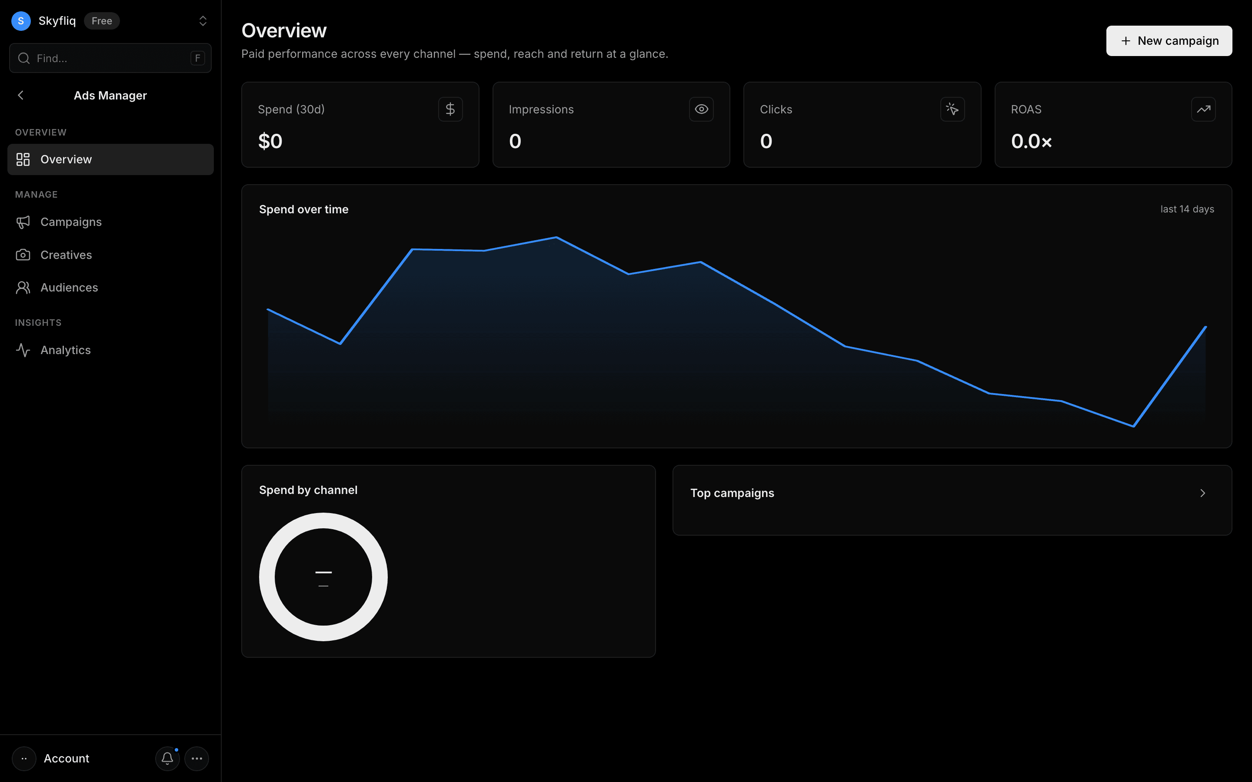Image resolution: width=1252 pixels, height=782 pixels.
Task: Click the Impressions label
Action: click(x=541, y=109)
